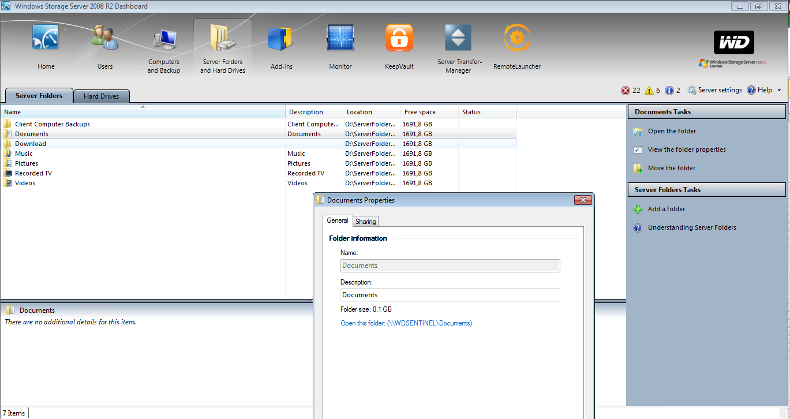Image resolution: width=790 pixels, height=419 pixels.
Task: Switch to the Hard Drives tab
Action: click(x=101, y=96)
